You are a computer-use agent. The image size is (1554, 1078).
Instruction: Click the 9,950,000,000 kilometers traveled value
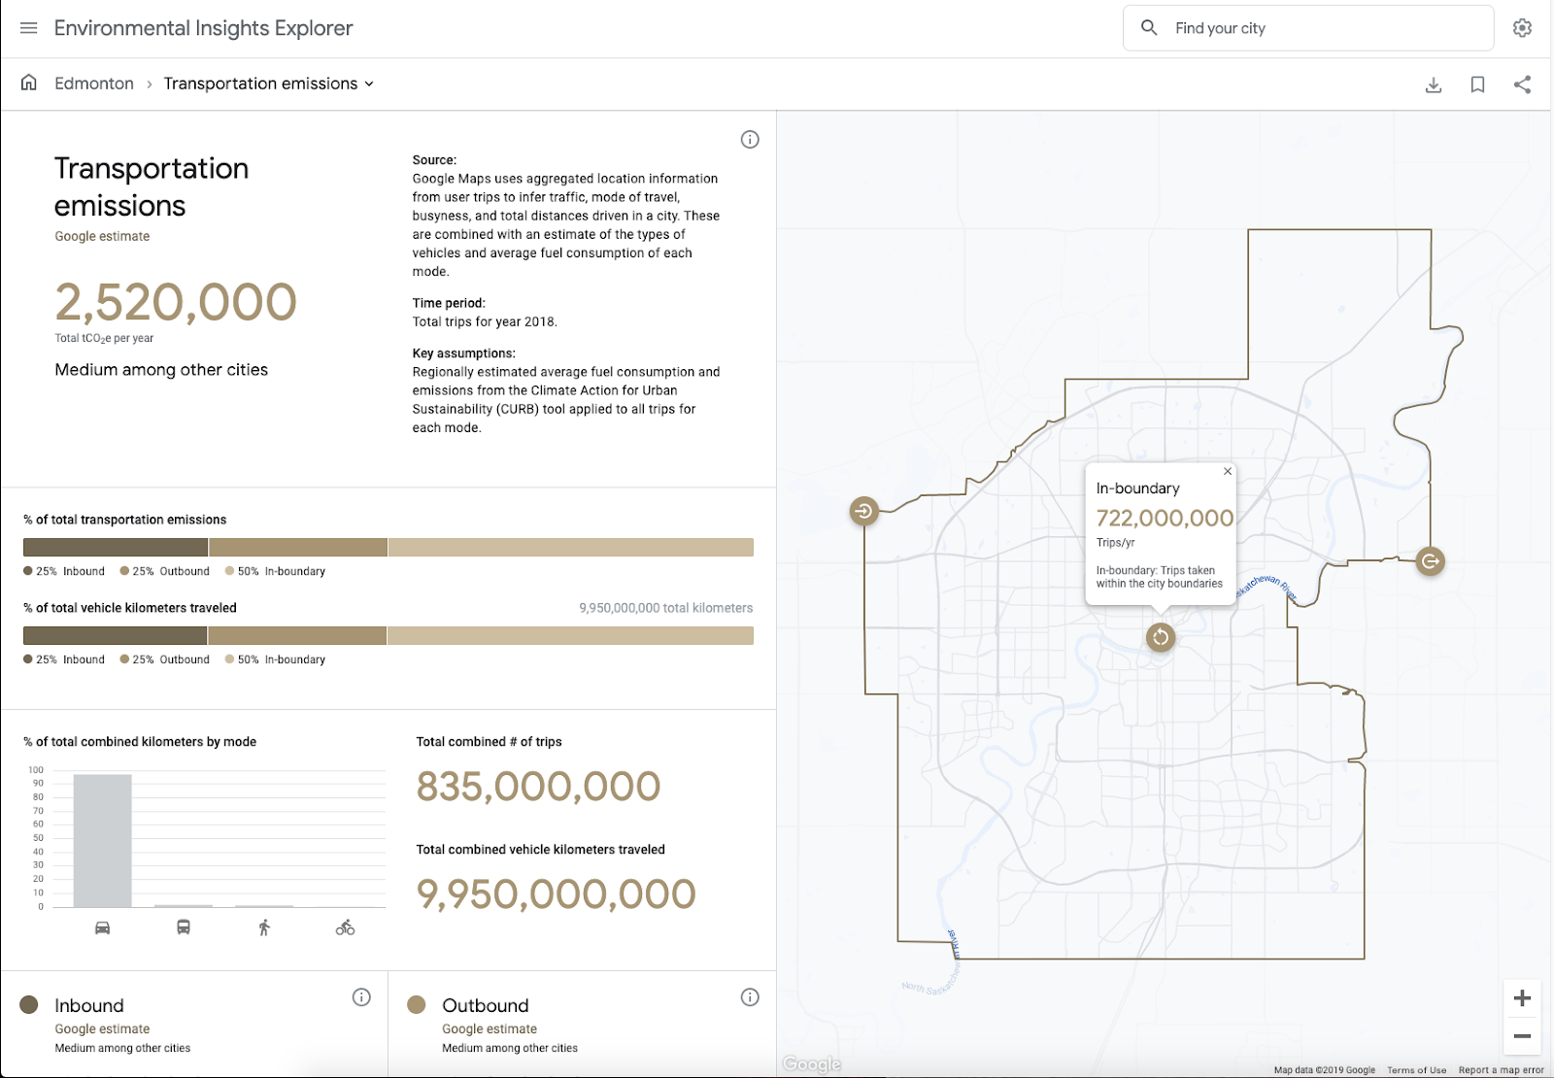556,894
